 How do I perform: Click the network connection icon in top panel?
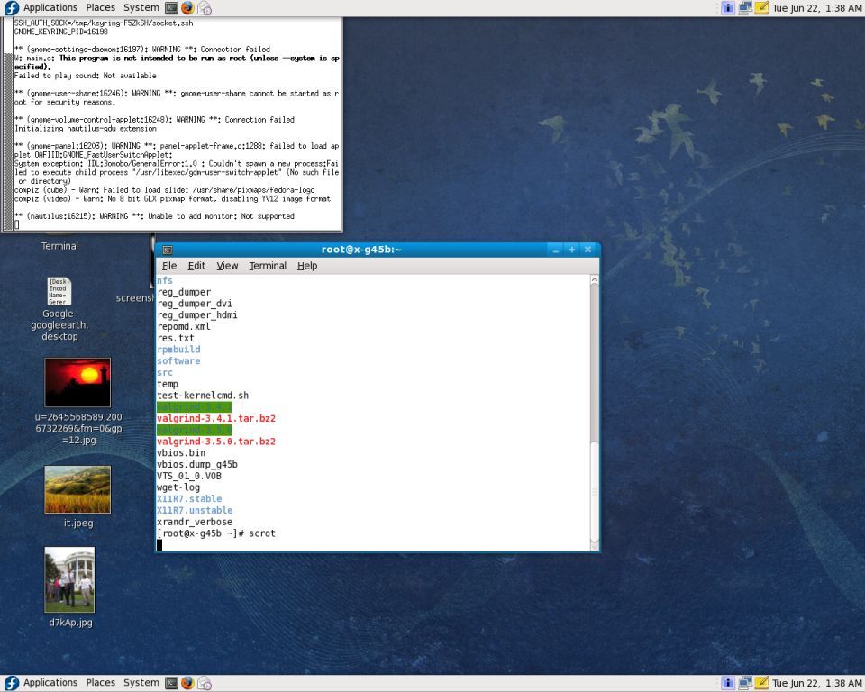coord(745,7)
